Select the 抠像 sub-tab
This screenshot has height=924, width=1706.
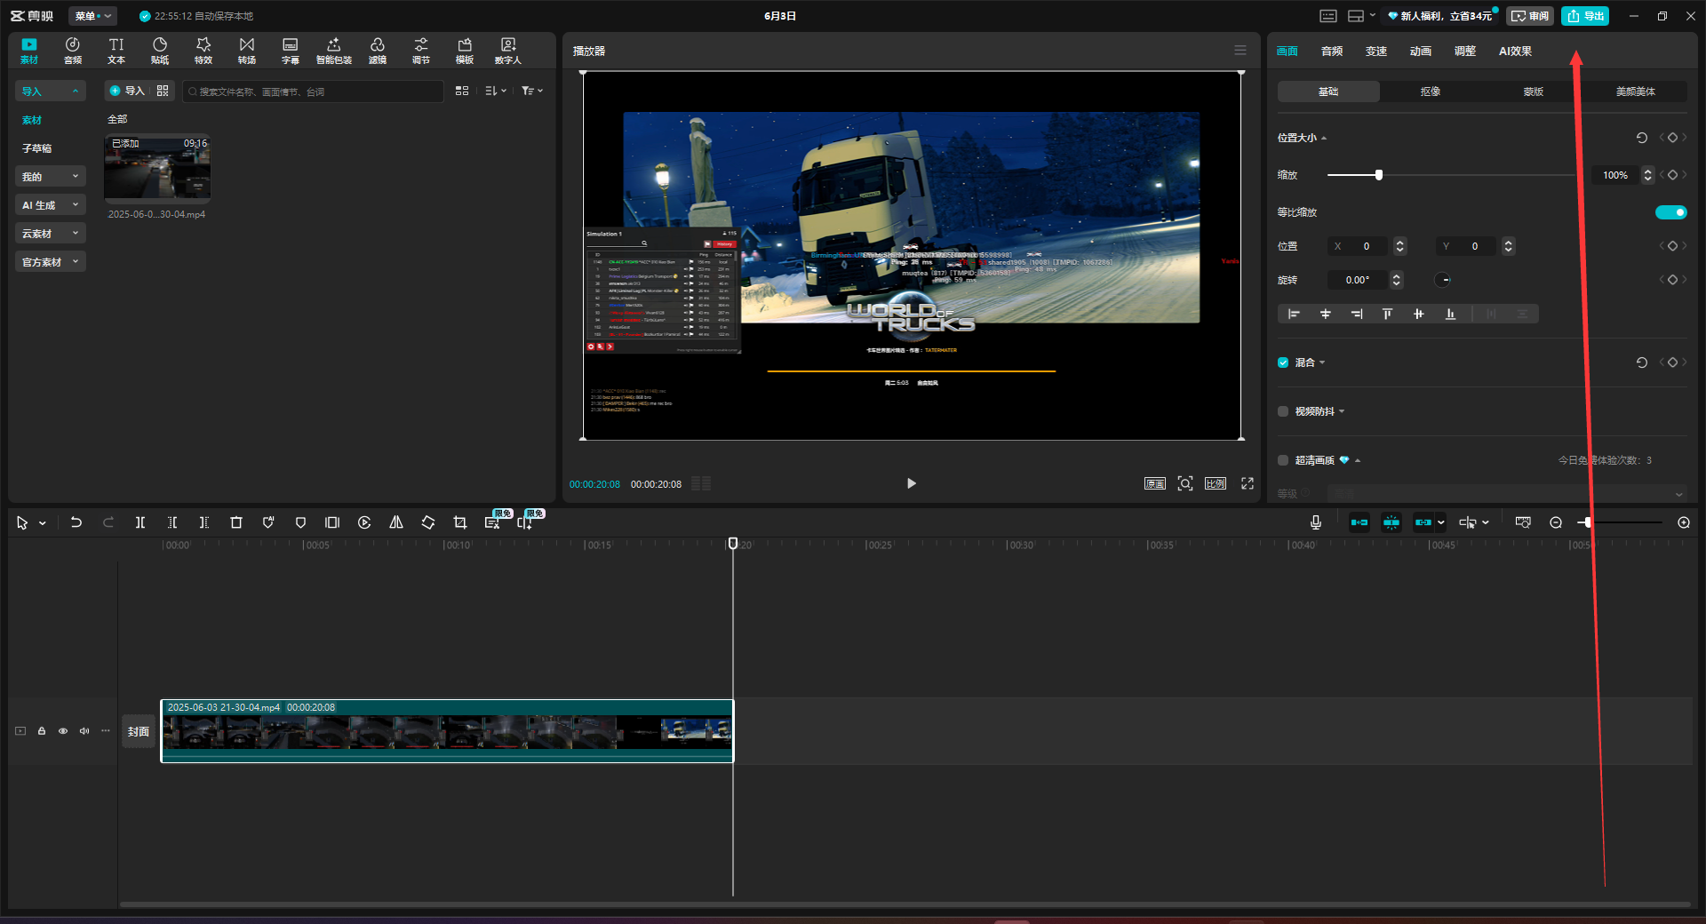[x=1431, y=92]
